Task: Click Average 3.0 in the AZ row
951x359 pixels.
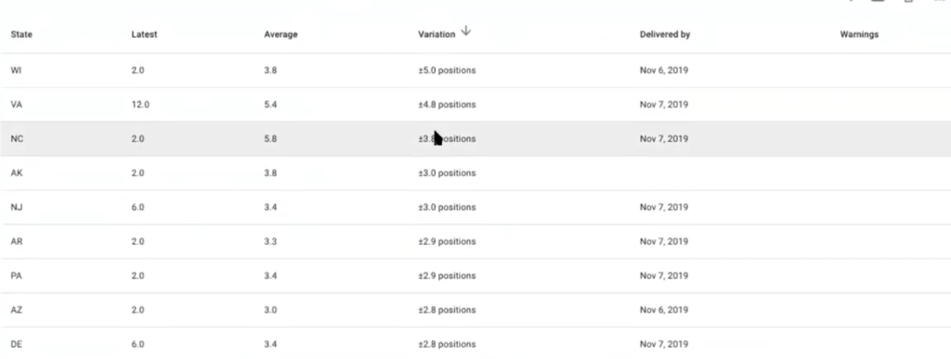Action: pos(270,310)
